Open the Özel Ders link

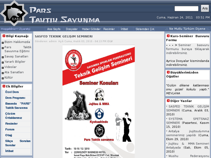point(12,92)
